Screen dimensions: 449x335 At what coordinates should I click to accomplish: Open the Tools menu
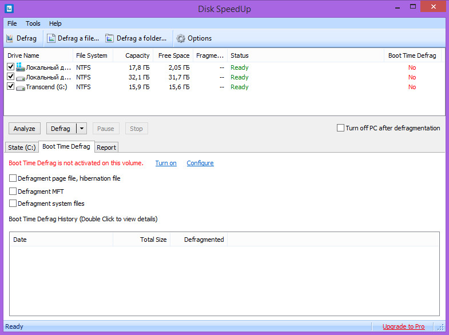pos(33,23)
